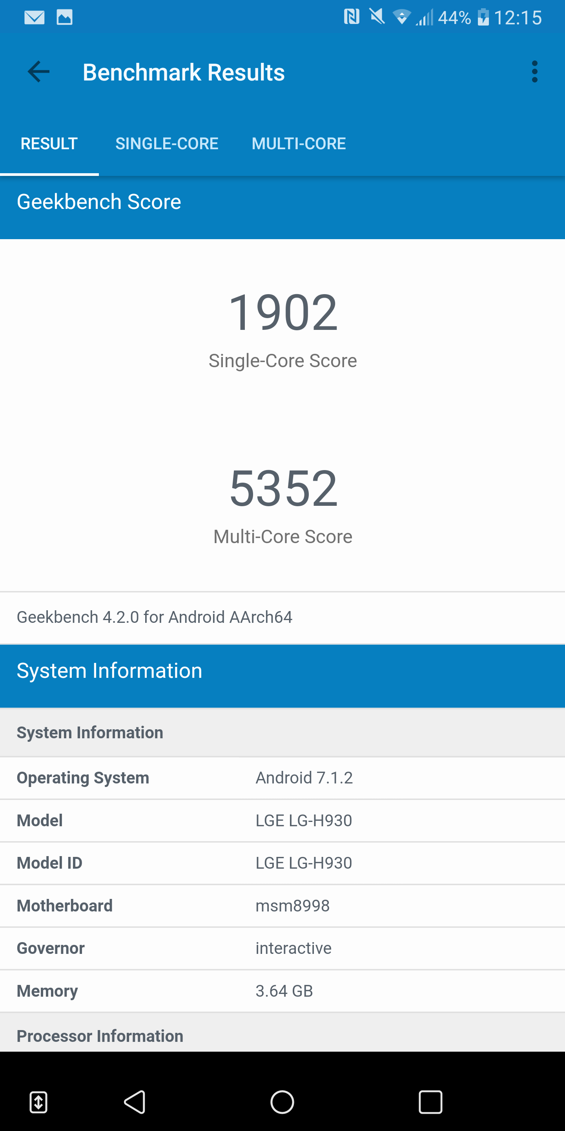Tap the mail notification icon
This screenshot has height=1131, width=565.
click(x=34, y=18)
